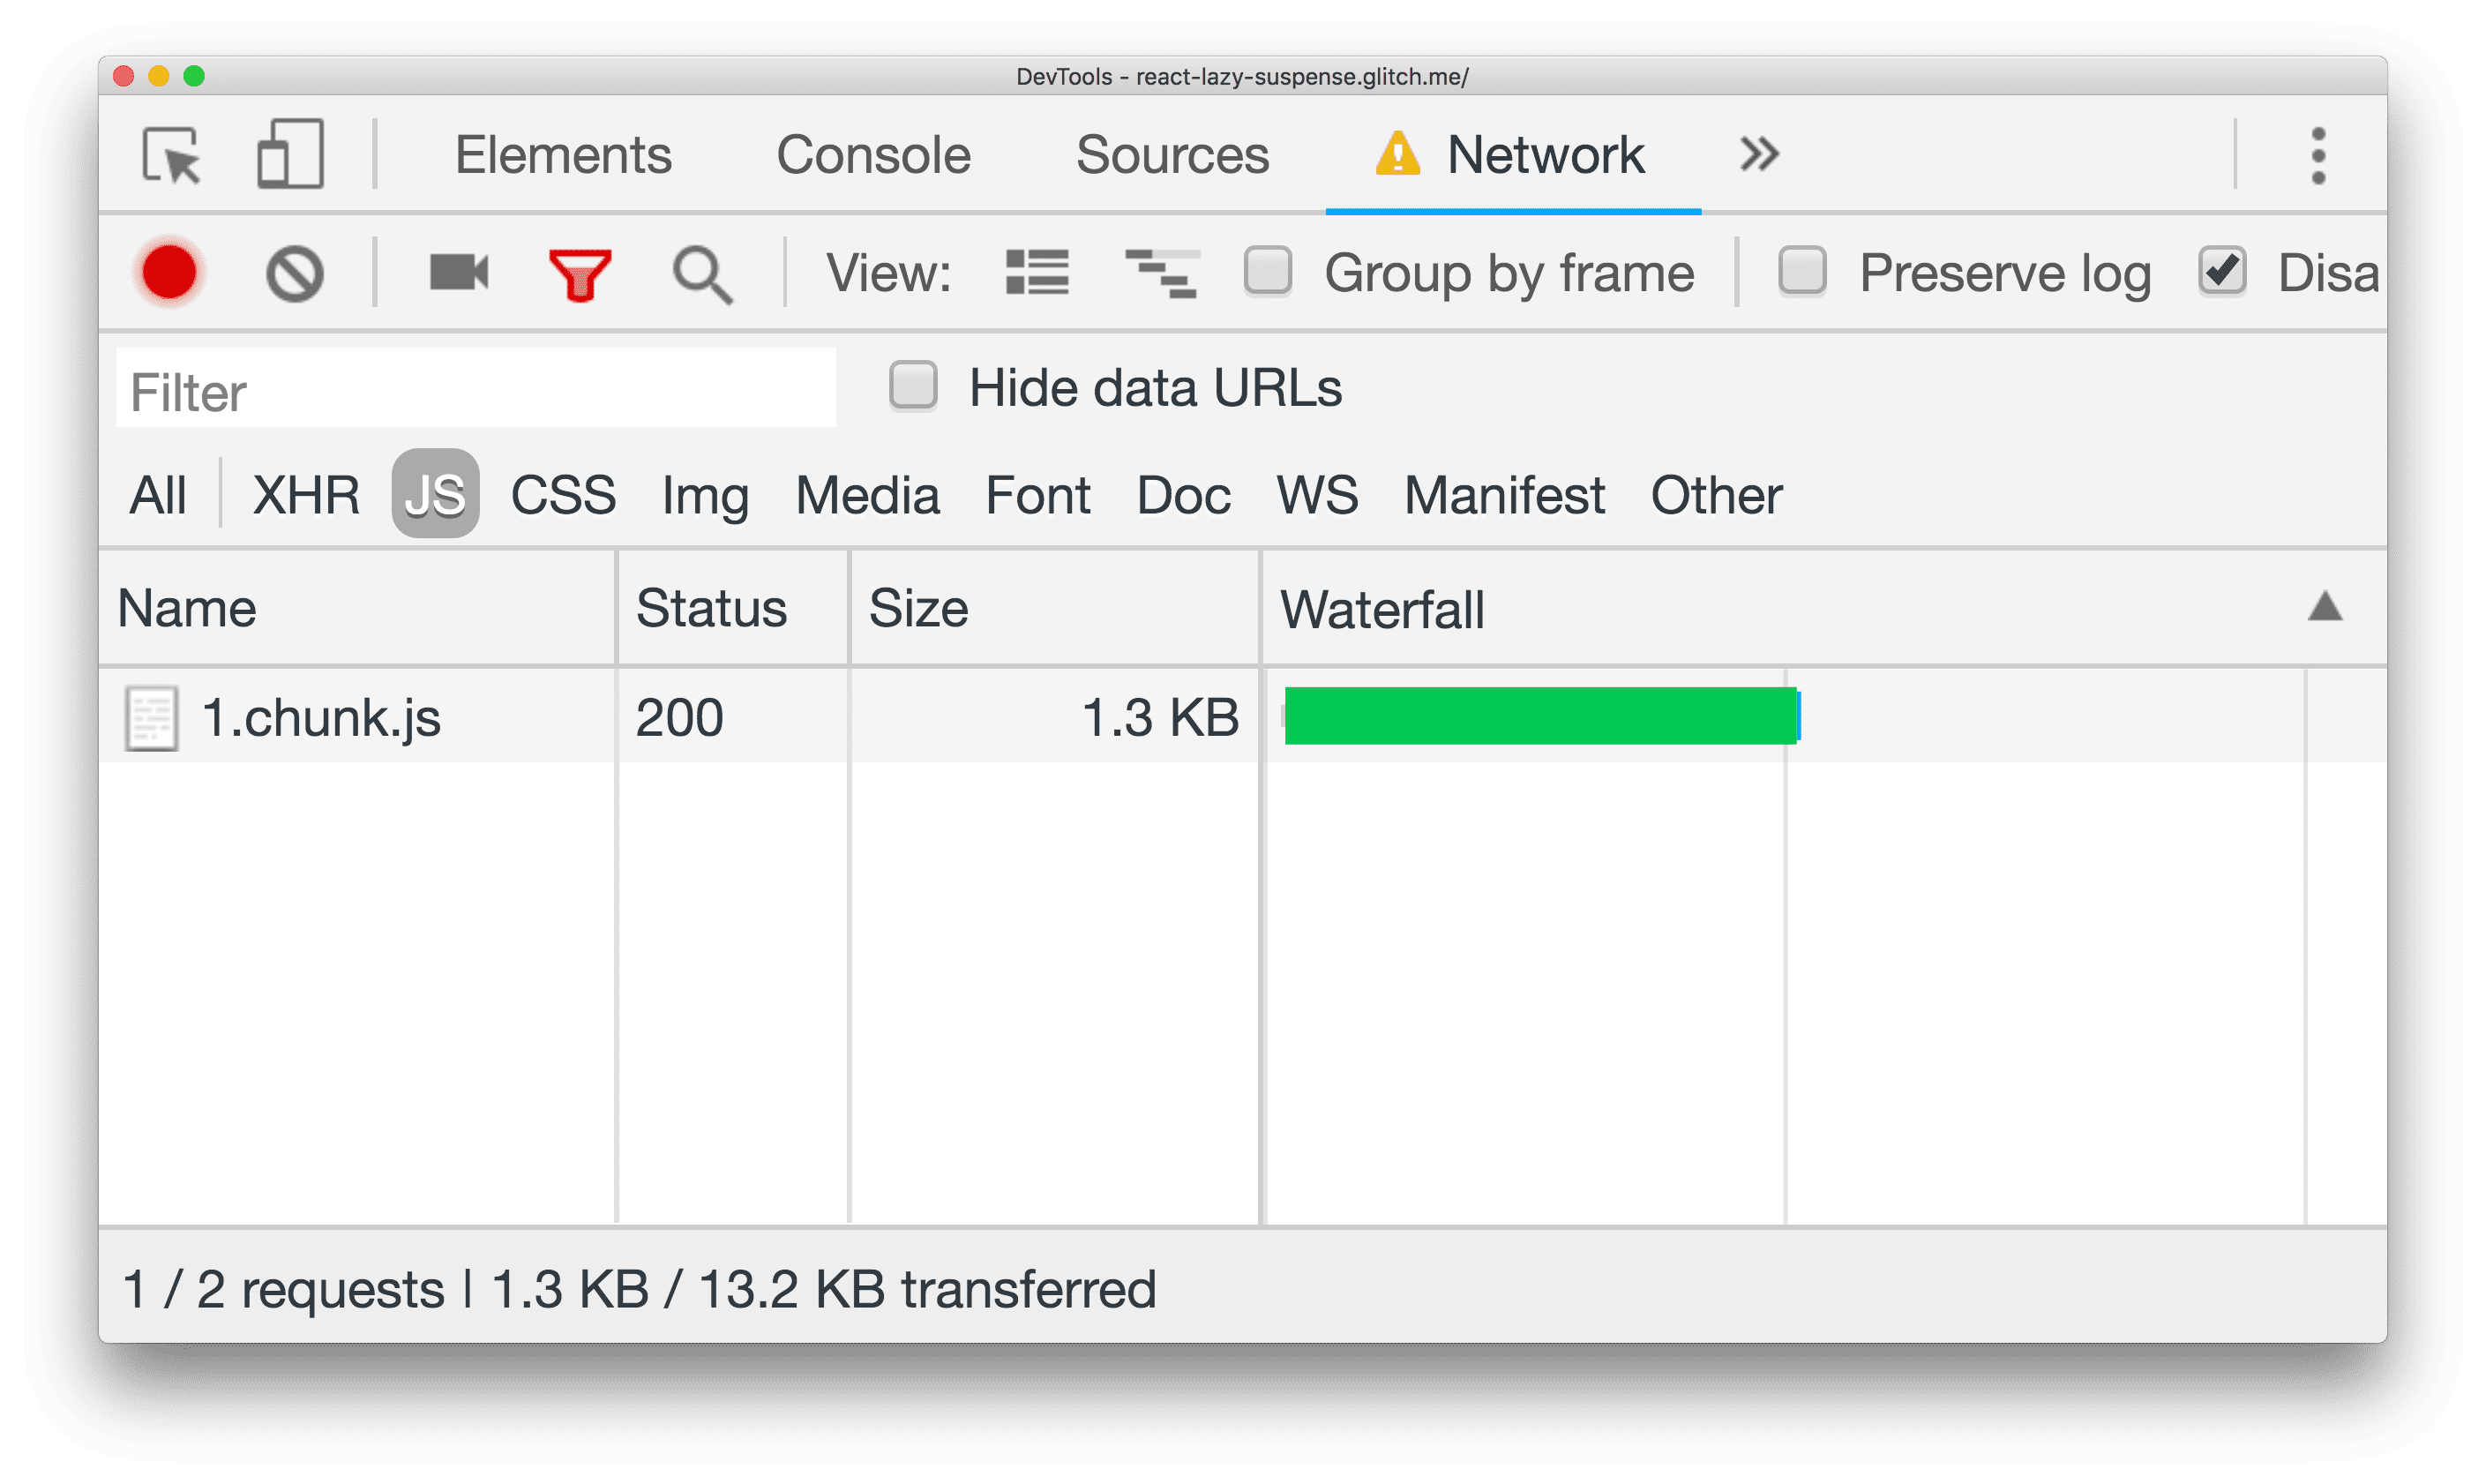The width and height of the screenshot is (2486, 1484).
Task: Click the 'All' requests filter button
Action: 157,491
